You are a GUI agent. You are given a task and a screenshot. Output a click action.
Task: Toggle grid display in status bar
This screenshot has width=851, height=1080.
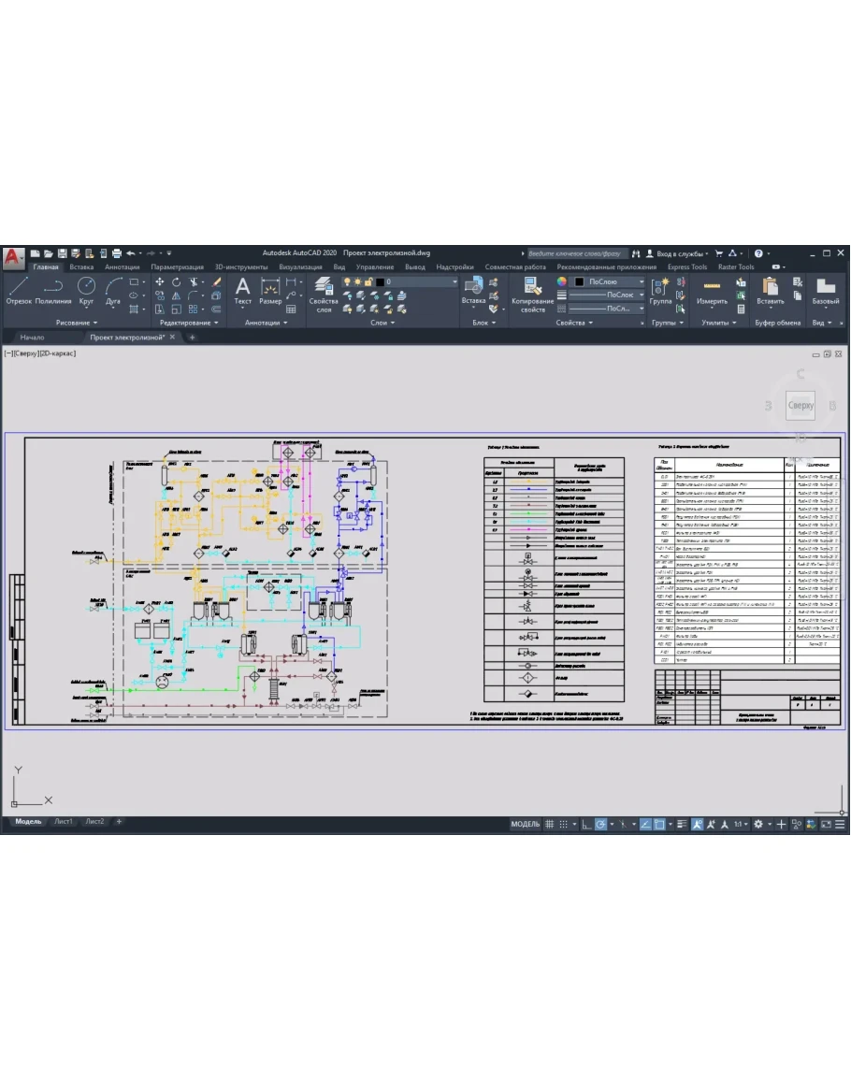click(550, 824)
